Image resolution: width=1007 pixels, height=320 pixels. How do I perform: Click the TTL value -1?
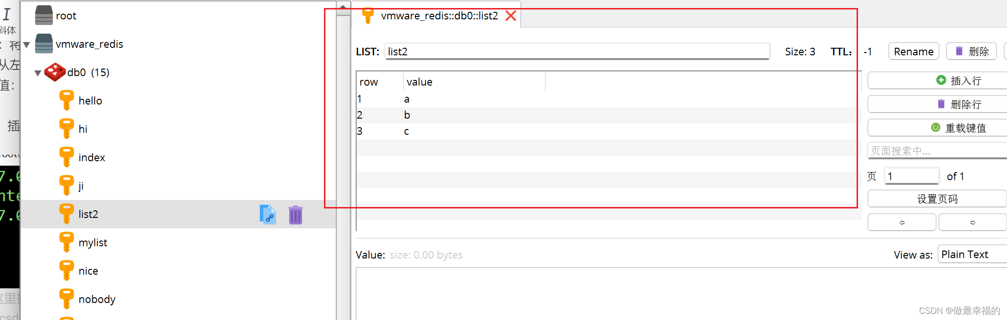point(868,52)
